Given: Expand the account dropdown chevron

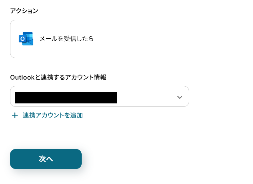Looking at the screenshot, I should (180, 97).
